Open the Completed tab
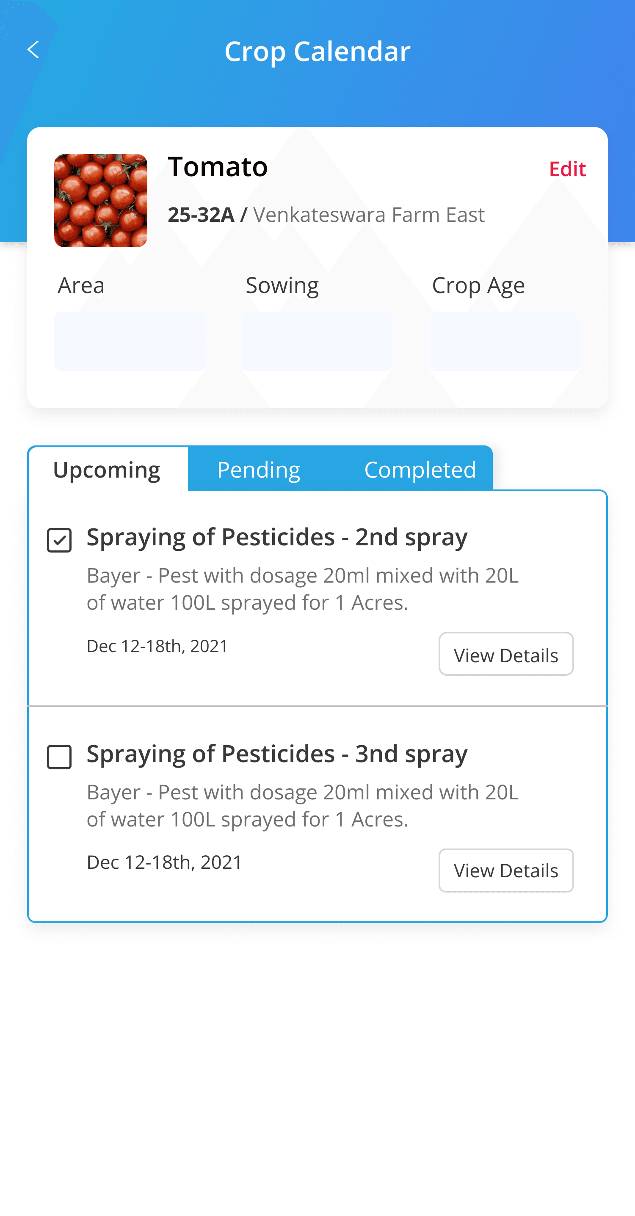Image resolution: width=635 pixels, height=1216 pixels. [x=420, y=470]
